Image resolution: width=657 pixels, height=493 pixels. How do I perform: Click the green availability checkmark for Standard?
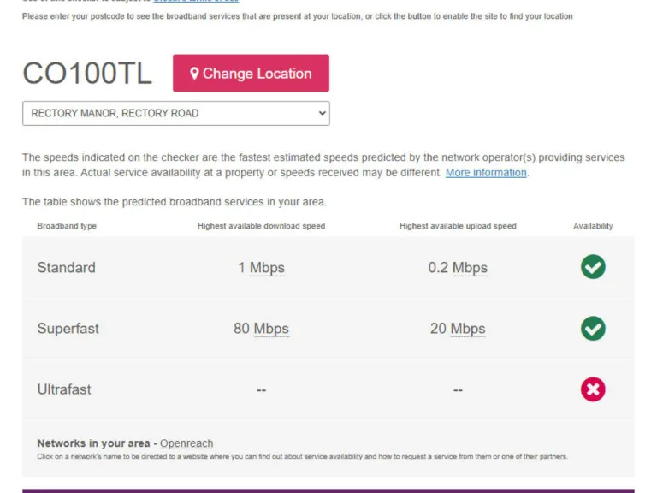click(x=593, y=267)
